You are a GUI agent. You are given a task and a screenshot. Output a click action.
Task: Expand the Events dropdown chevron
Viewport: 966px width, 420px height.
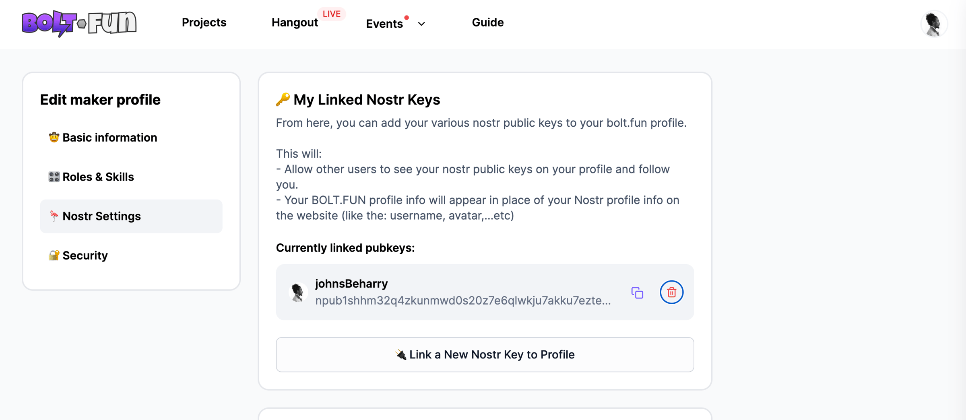coord(421,24)
